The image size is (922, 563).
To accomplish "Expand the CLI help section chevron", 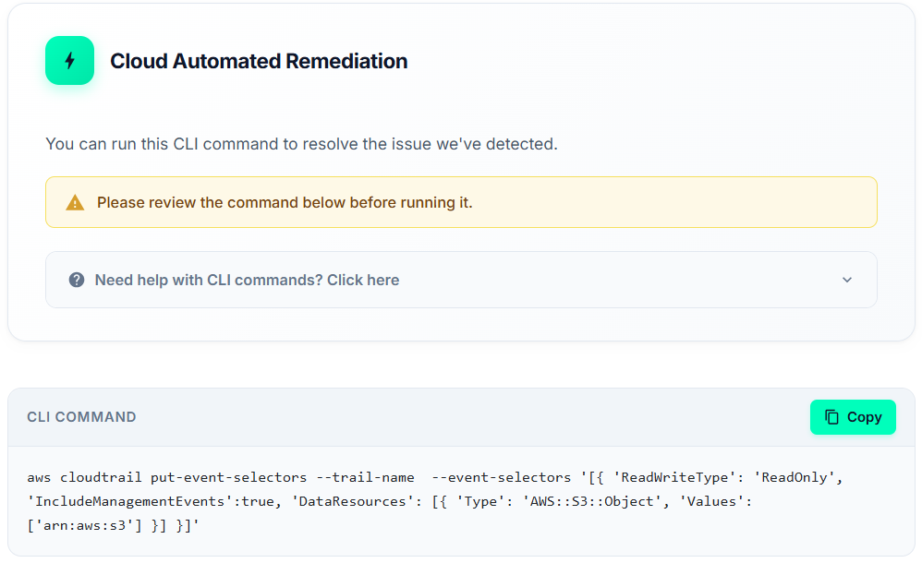I will (x=846, y=280).
